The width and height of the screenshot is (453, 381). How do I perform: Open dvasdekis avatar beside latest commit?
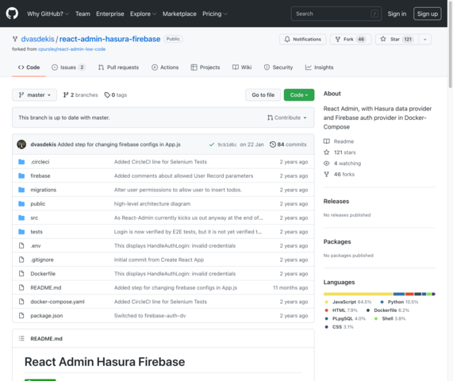[21, 144]
